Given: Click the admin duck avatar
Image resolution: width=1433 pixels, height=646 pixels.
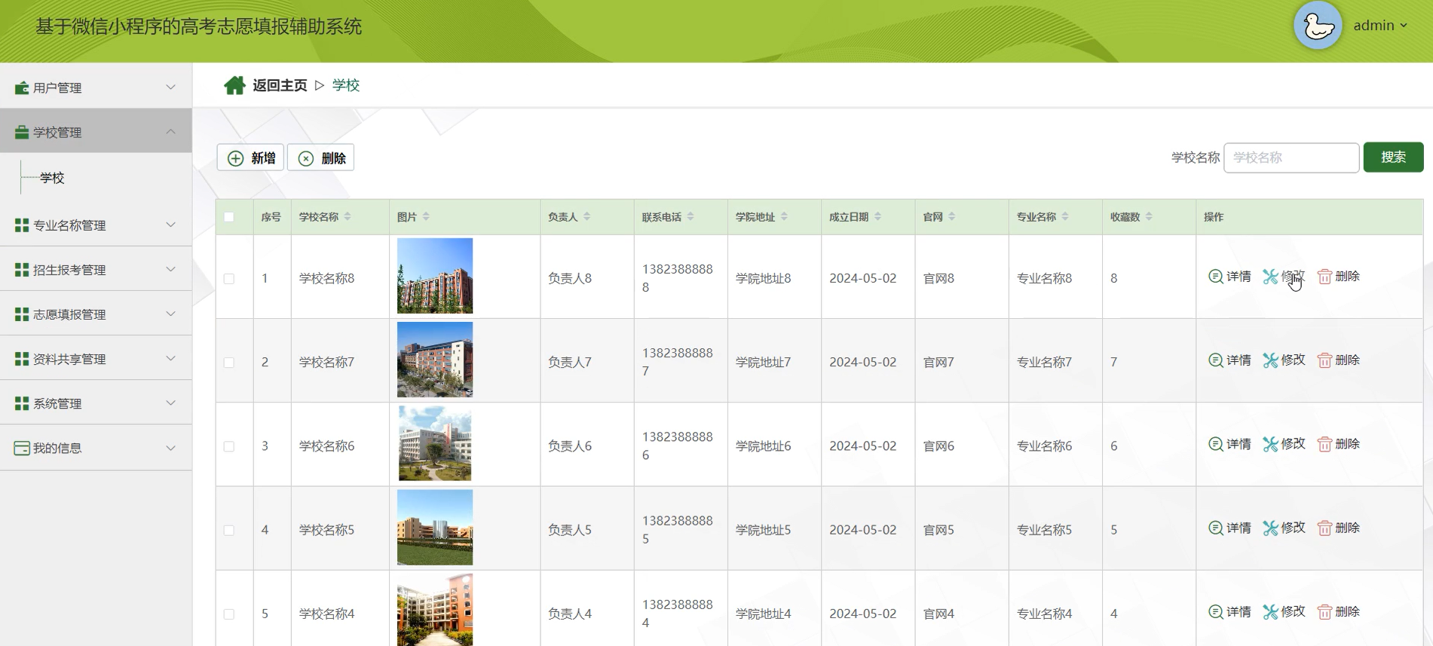Looking at the screenshot, I should tap(1318, 26).
